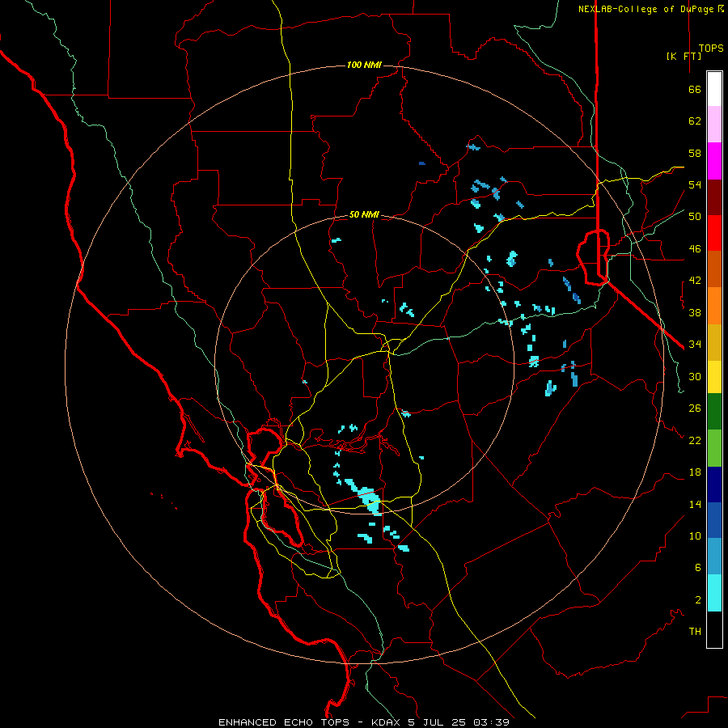Click the light pink 62 K FT legend swatch
This screenshot has height=728, width=728.
click(714, 124)
